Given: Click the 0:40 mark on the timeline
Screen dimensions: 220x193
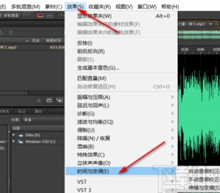Looking at the screenshot, I should click(200, 49).
